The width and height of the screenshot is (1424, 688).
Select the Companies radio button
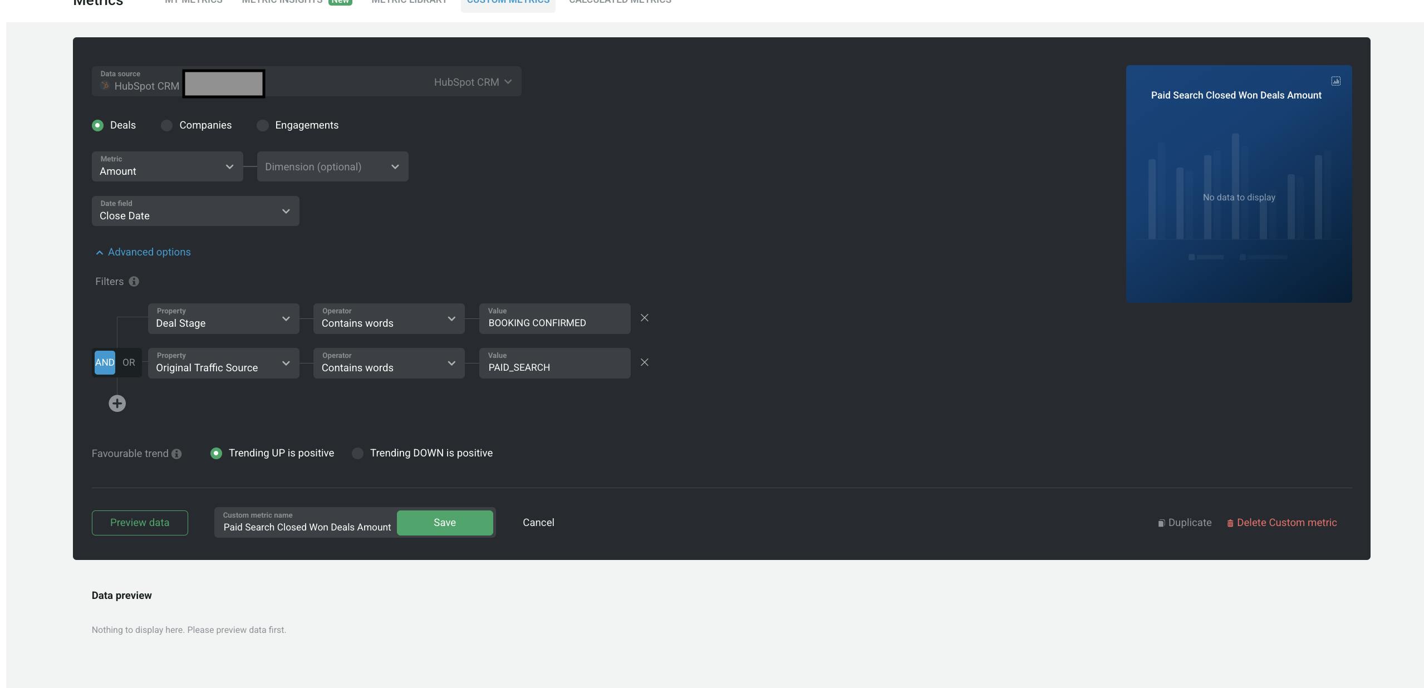166,126
